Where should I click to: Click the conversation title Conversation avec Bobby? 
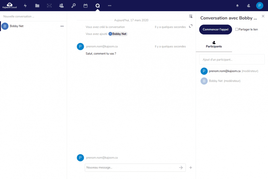[x=228, y=18]
